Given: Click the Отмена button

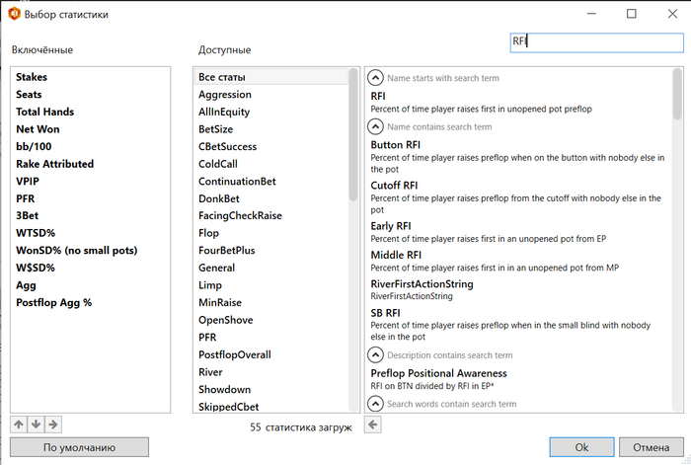Looking at the screenshot, I should (x=644, y=447).
